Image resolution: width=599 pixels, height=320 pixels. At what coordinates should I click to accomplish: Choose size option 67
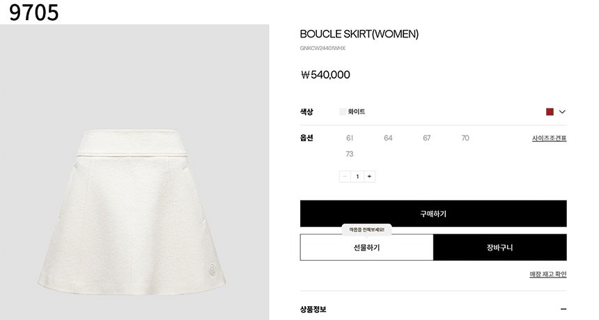coord(427,138)
